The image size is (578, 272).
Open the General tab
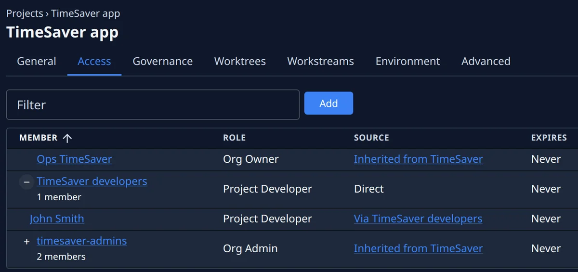pos(37,61)
